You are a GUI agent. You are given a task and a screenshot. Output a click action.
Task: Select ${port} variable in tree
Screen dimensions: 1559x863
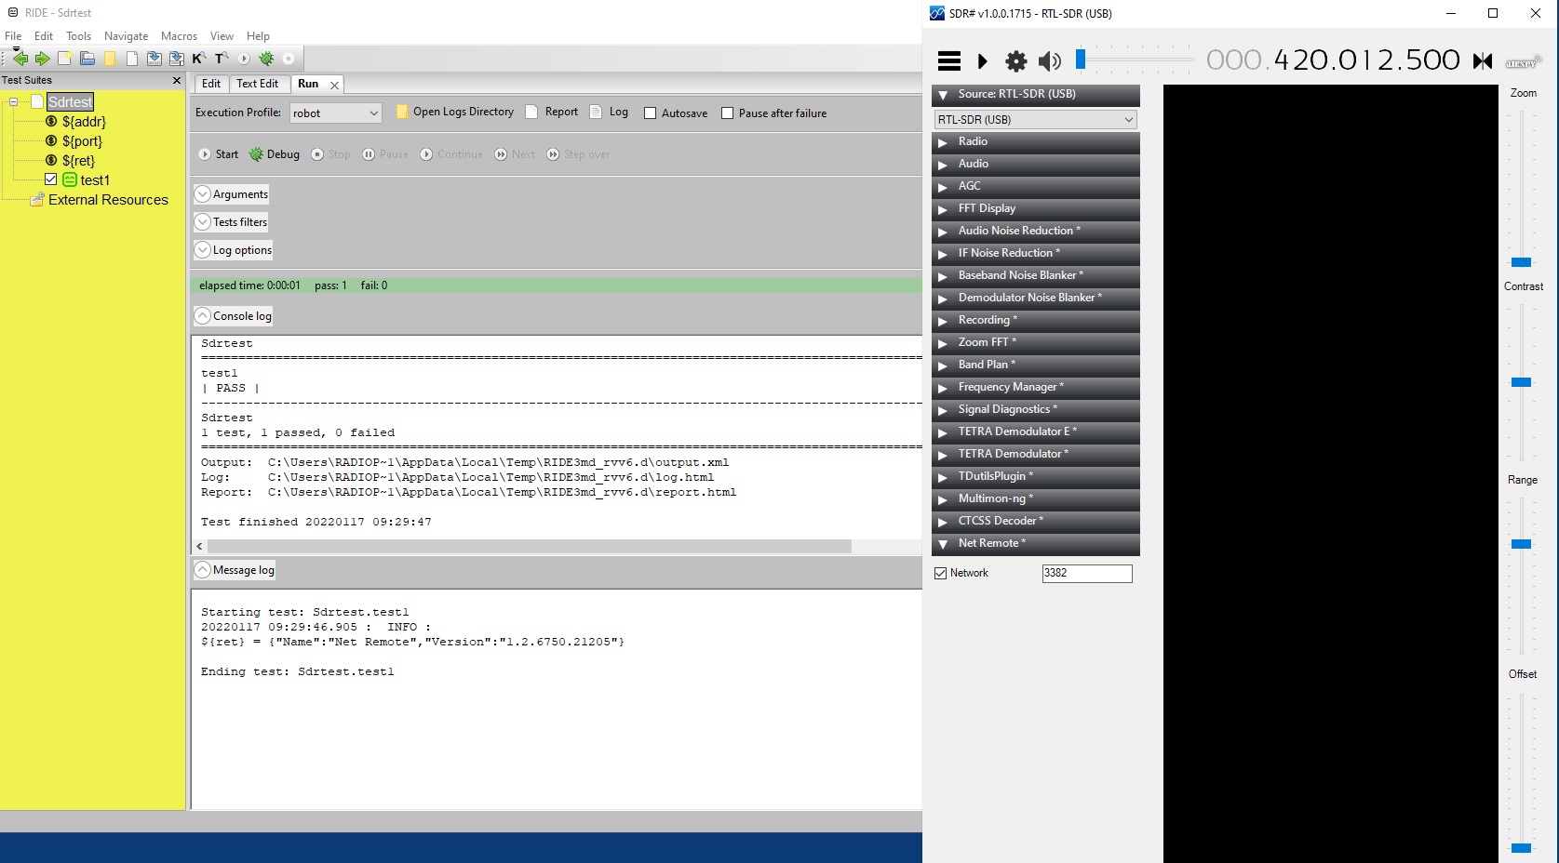(x=82, y=141)
